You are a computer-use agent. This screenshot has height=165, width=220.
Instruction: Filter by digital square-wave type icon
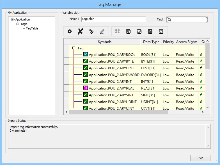pos(128,31)
